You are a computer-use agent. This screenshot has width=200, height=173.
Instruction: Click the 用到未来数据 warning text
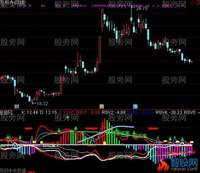[13, 171]
